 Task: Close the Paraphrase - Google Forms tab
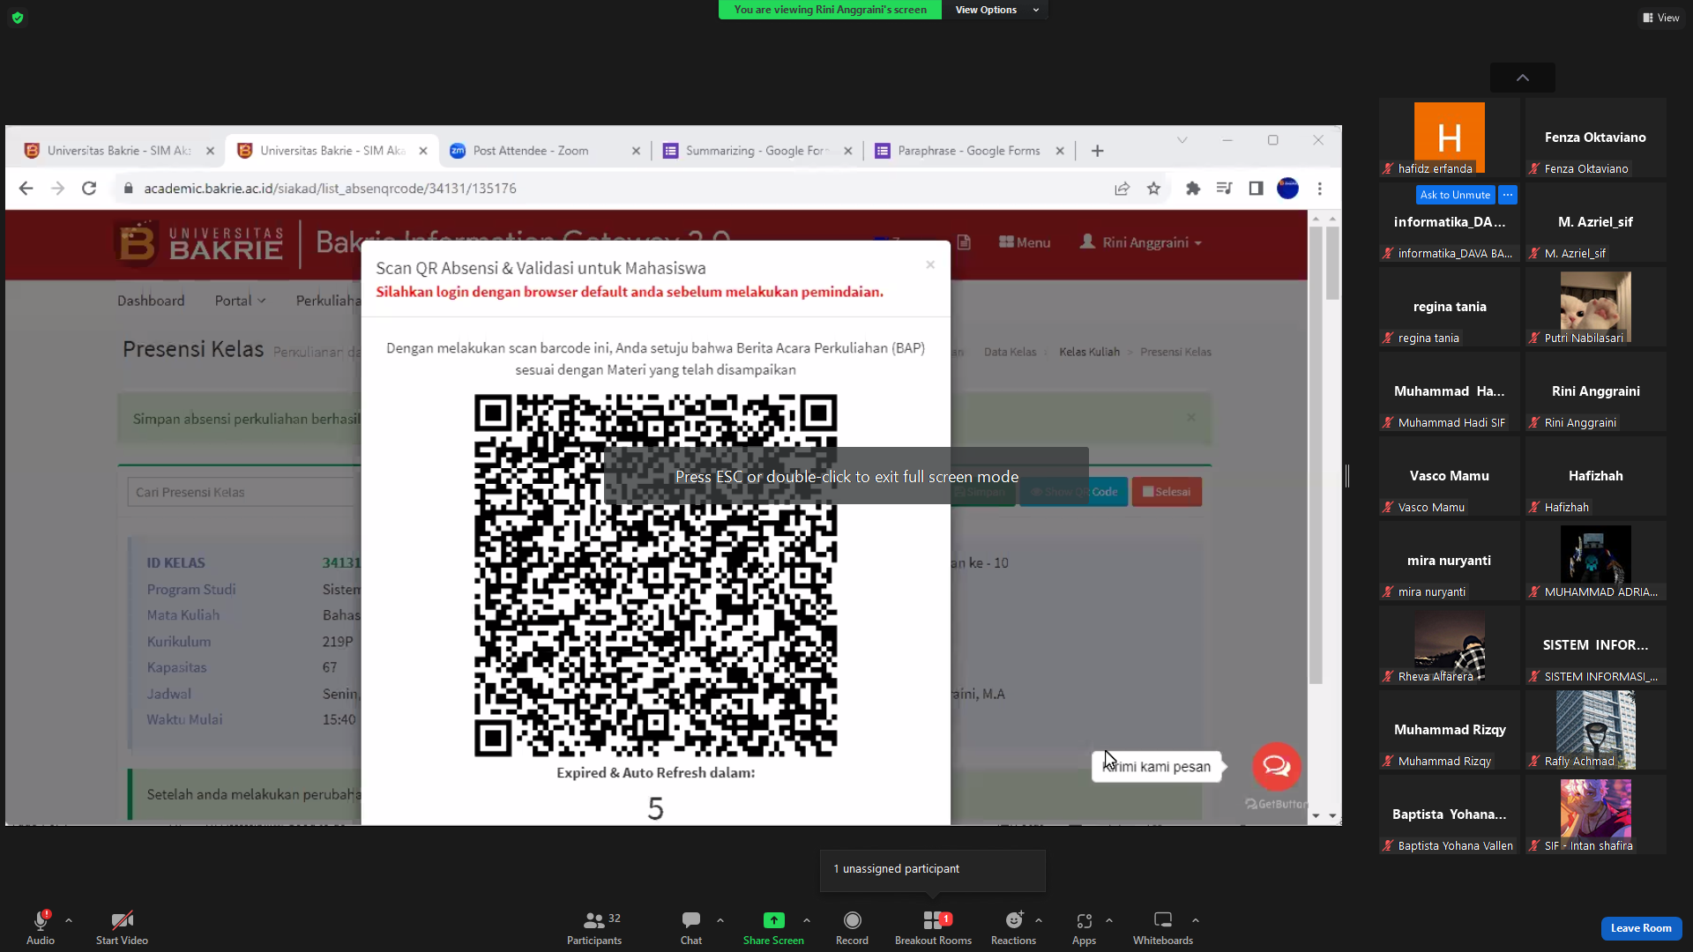(1060, 151)
